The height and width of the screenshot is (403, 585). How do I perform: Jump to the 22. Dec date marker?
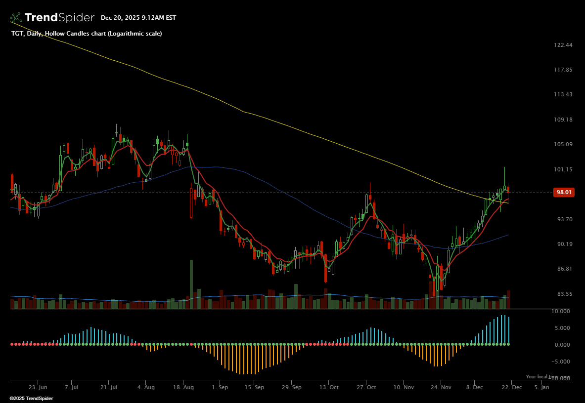[512, 388]
